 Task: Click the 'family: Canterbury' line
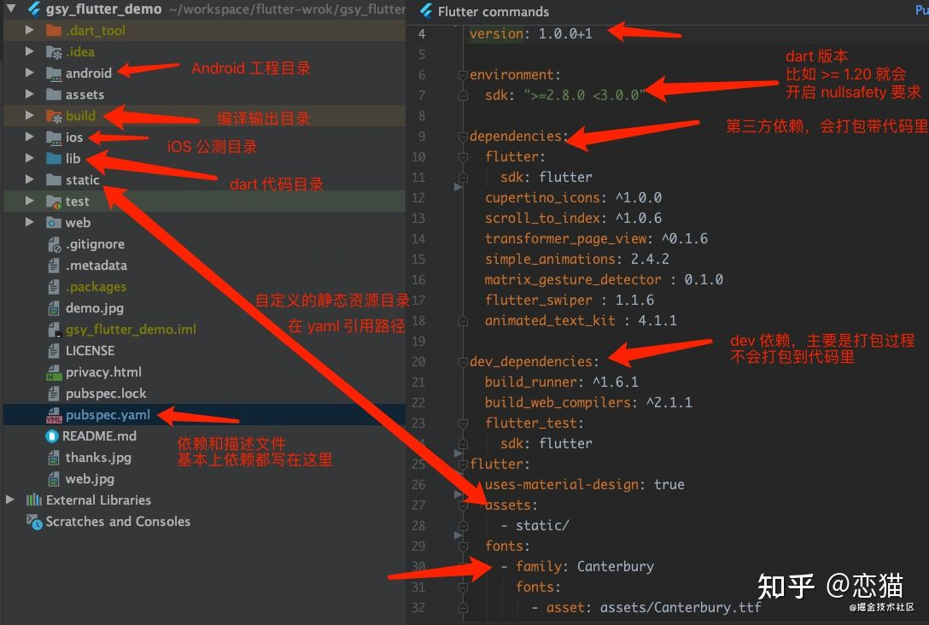[x=585, y=567]
